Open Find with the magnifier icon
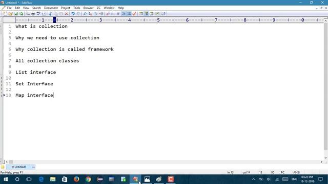Screen dimensions: 328x184 (x=85, y=14)
